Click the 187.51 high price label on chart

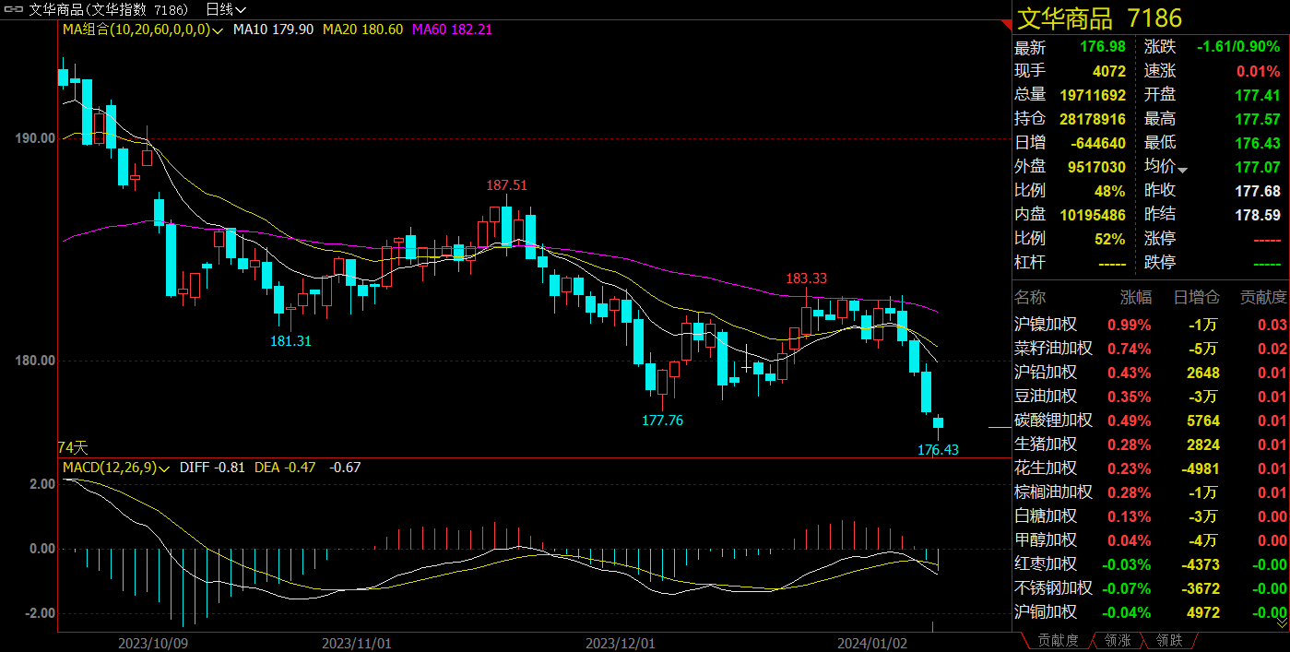[x=507, y=185]
